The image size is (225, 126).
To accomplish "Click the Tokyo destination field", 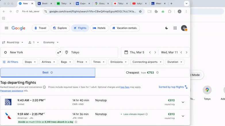I will click(x=89, y=52).
